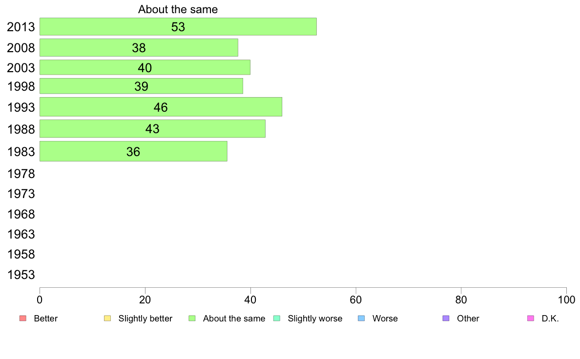Click the 100 tick on x-axis

[566, 300]
